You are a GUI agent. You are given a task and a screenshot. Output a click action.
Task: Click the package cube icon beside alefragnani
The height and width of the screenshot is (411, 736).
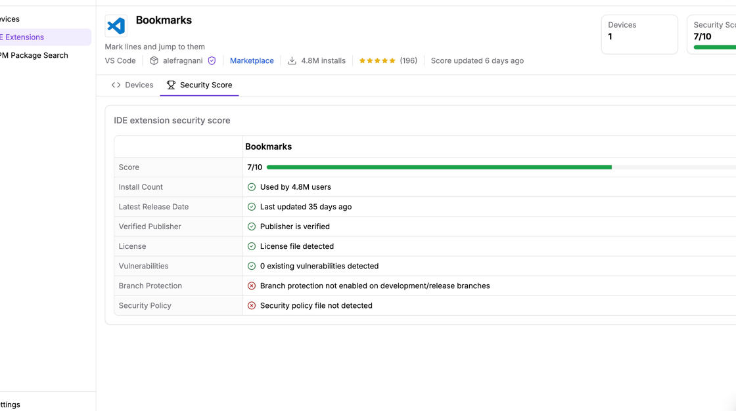click(154, 60)
